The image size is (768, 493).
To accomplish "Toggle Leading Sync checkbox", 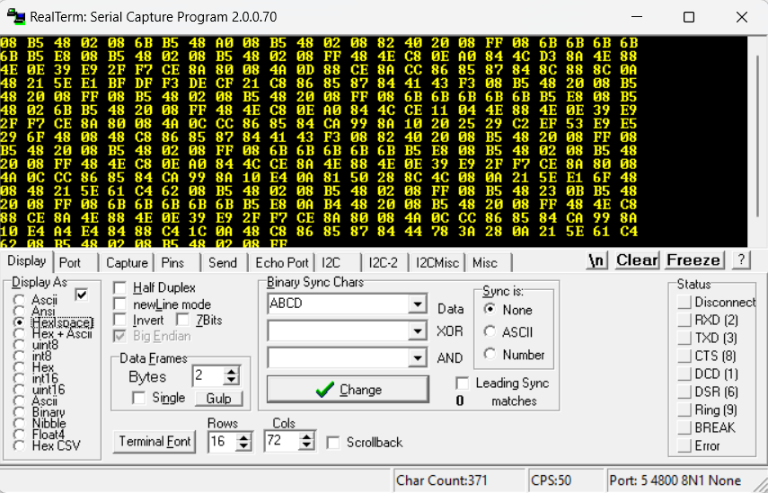I will click(462, 383).
